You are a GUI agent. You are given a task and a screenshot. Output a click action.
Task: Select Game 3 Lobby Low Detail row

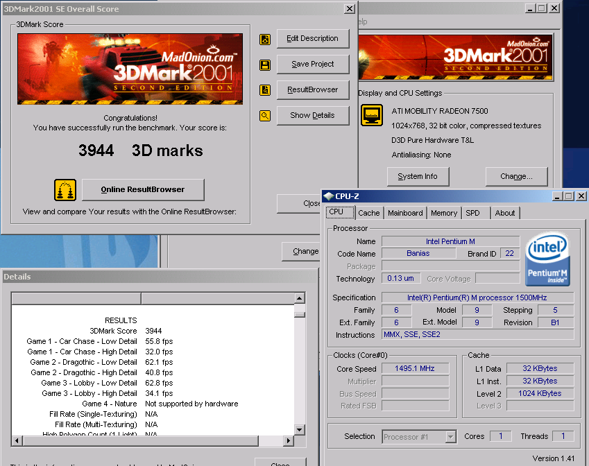(x=153, y=383)
